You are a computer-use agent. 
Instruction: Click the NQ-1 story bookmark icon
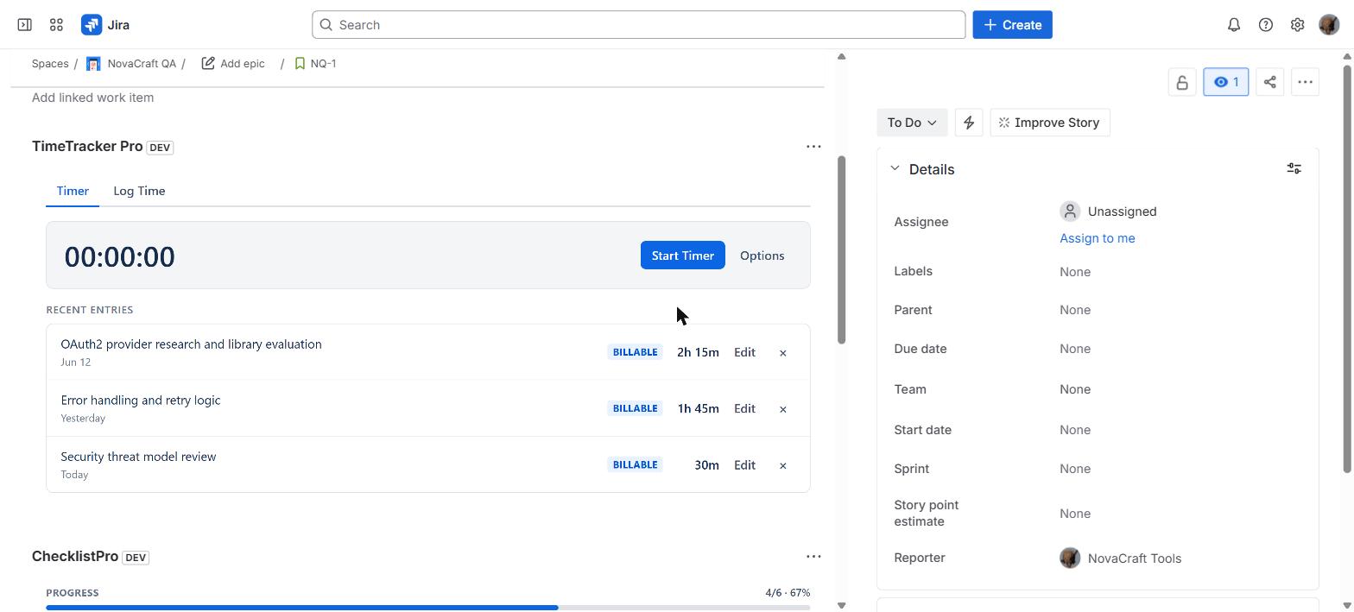coord(300,63)
